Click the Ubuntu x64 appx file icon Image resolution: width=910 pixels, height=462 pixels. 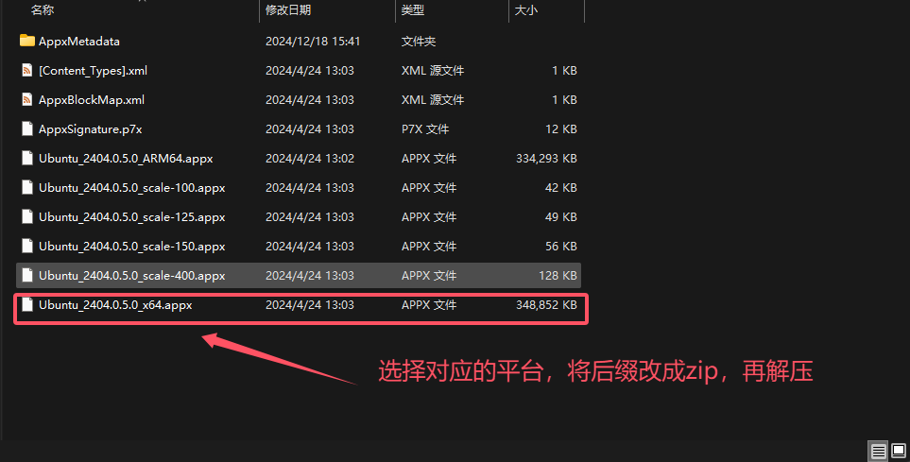pos(26,305)
